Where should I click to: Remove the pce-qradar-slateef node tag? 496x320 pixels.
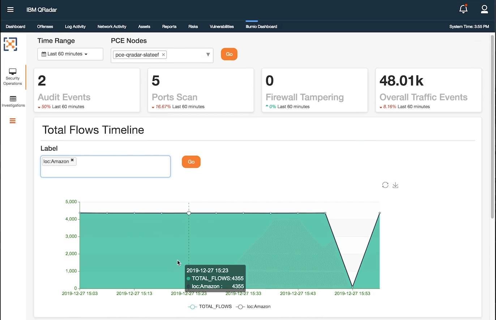tap(163, 55)
